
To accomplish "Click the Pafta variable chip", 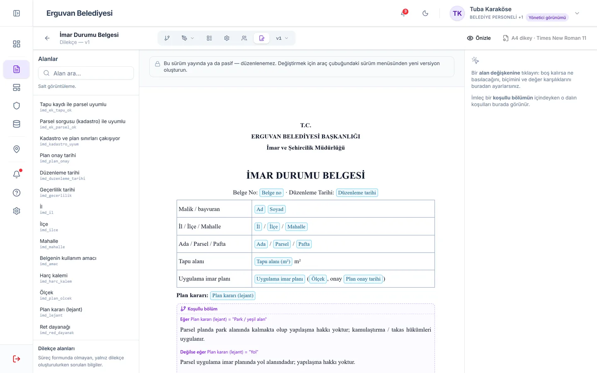I will pyautogui.click(x=304, y=244).
